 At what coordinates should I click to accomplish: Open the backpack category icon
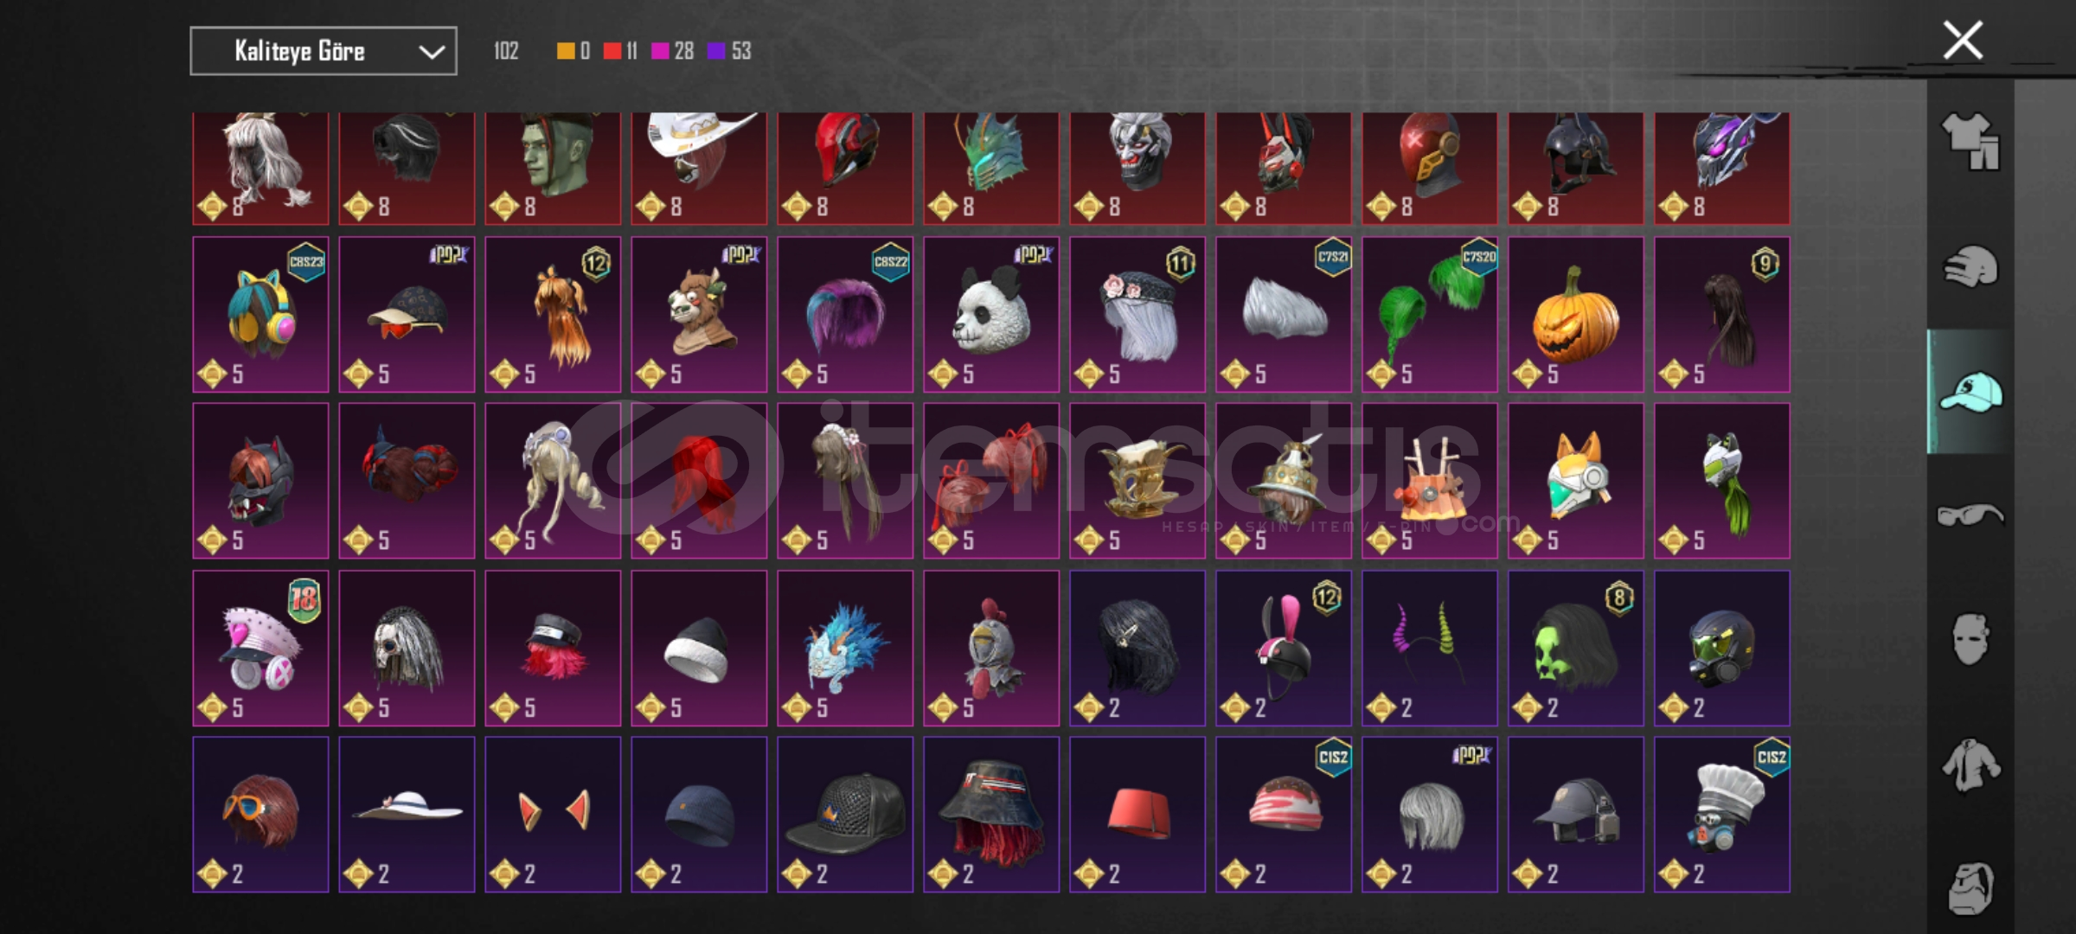1970,888
